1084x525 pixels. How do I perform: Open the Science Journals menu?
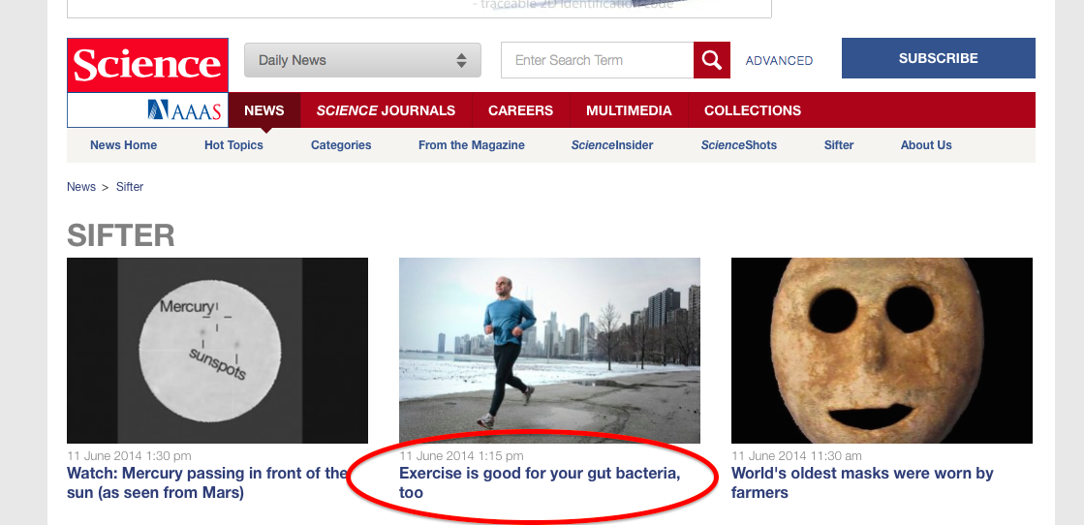click(x=386, y=110)
